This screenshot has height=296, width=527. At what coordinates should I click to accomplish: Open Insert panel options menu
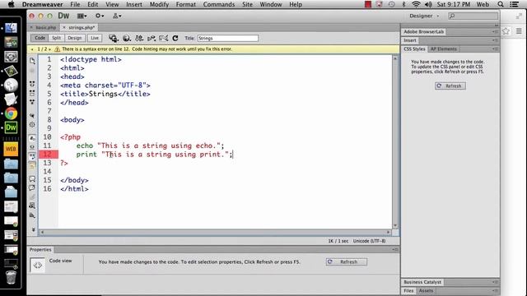[495, 40]
